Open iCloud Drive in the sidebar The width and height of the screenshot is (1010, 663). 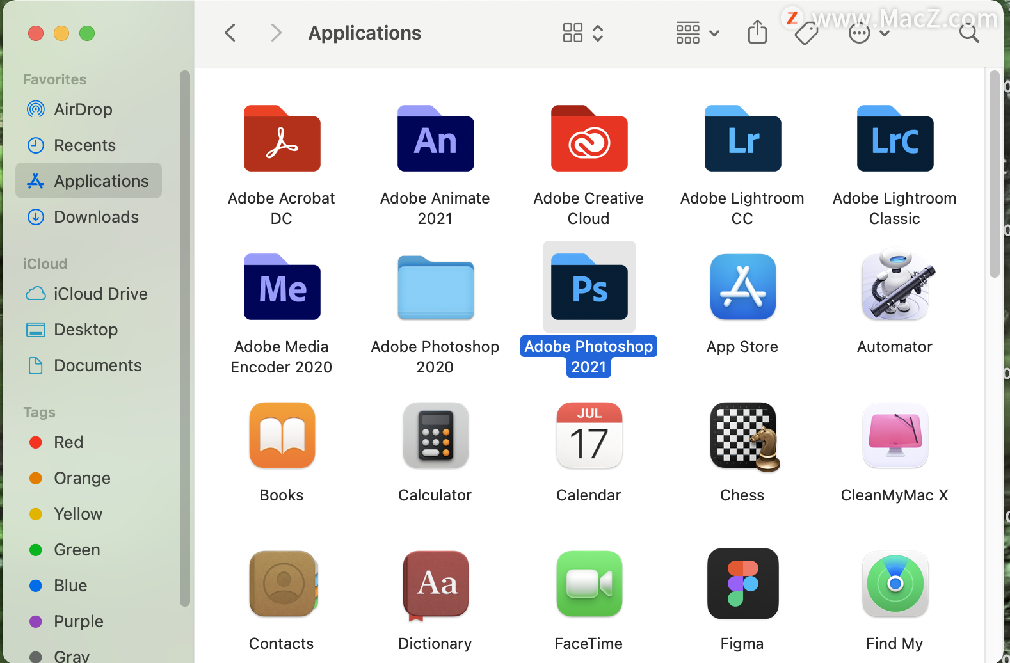point(88,294)
